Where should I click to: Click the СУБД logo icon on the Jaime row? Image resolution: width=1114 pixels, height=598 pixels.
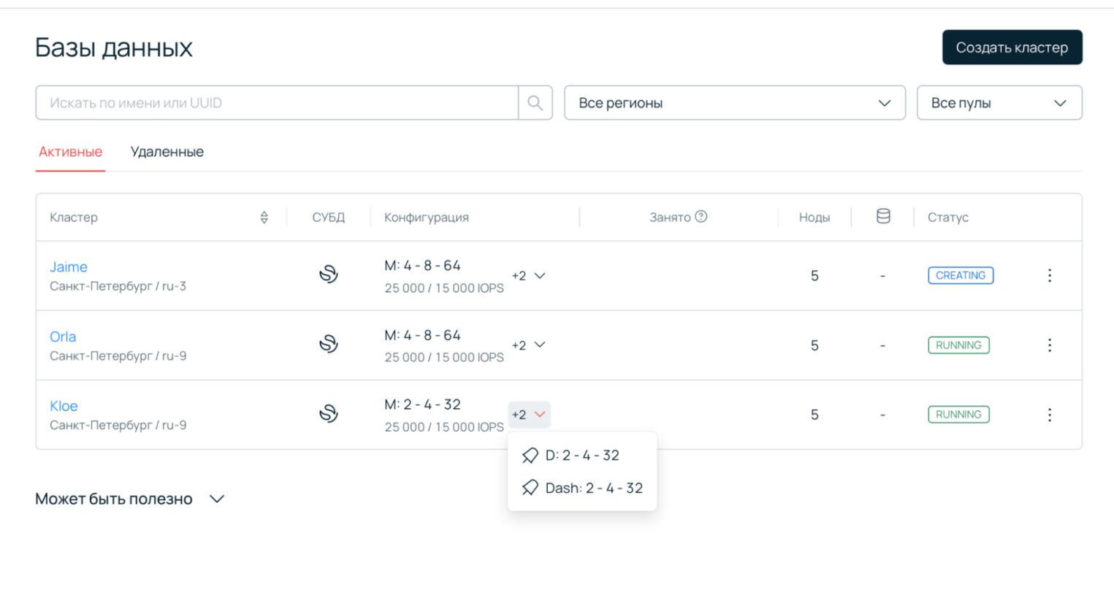pos(329,275)
